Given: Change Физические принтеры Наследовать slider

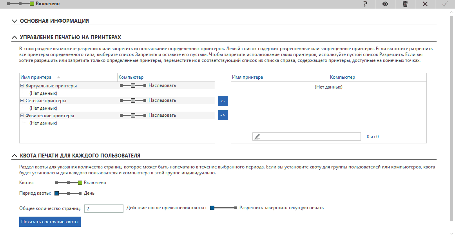Looking at the screenshot, I should [x=133, y=115].
